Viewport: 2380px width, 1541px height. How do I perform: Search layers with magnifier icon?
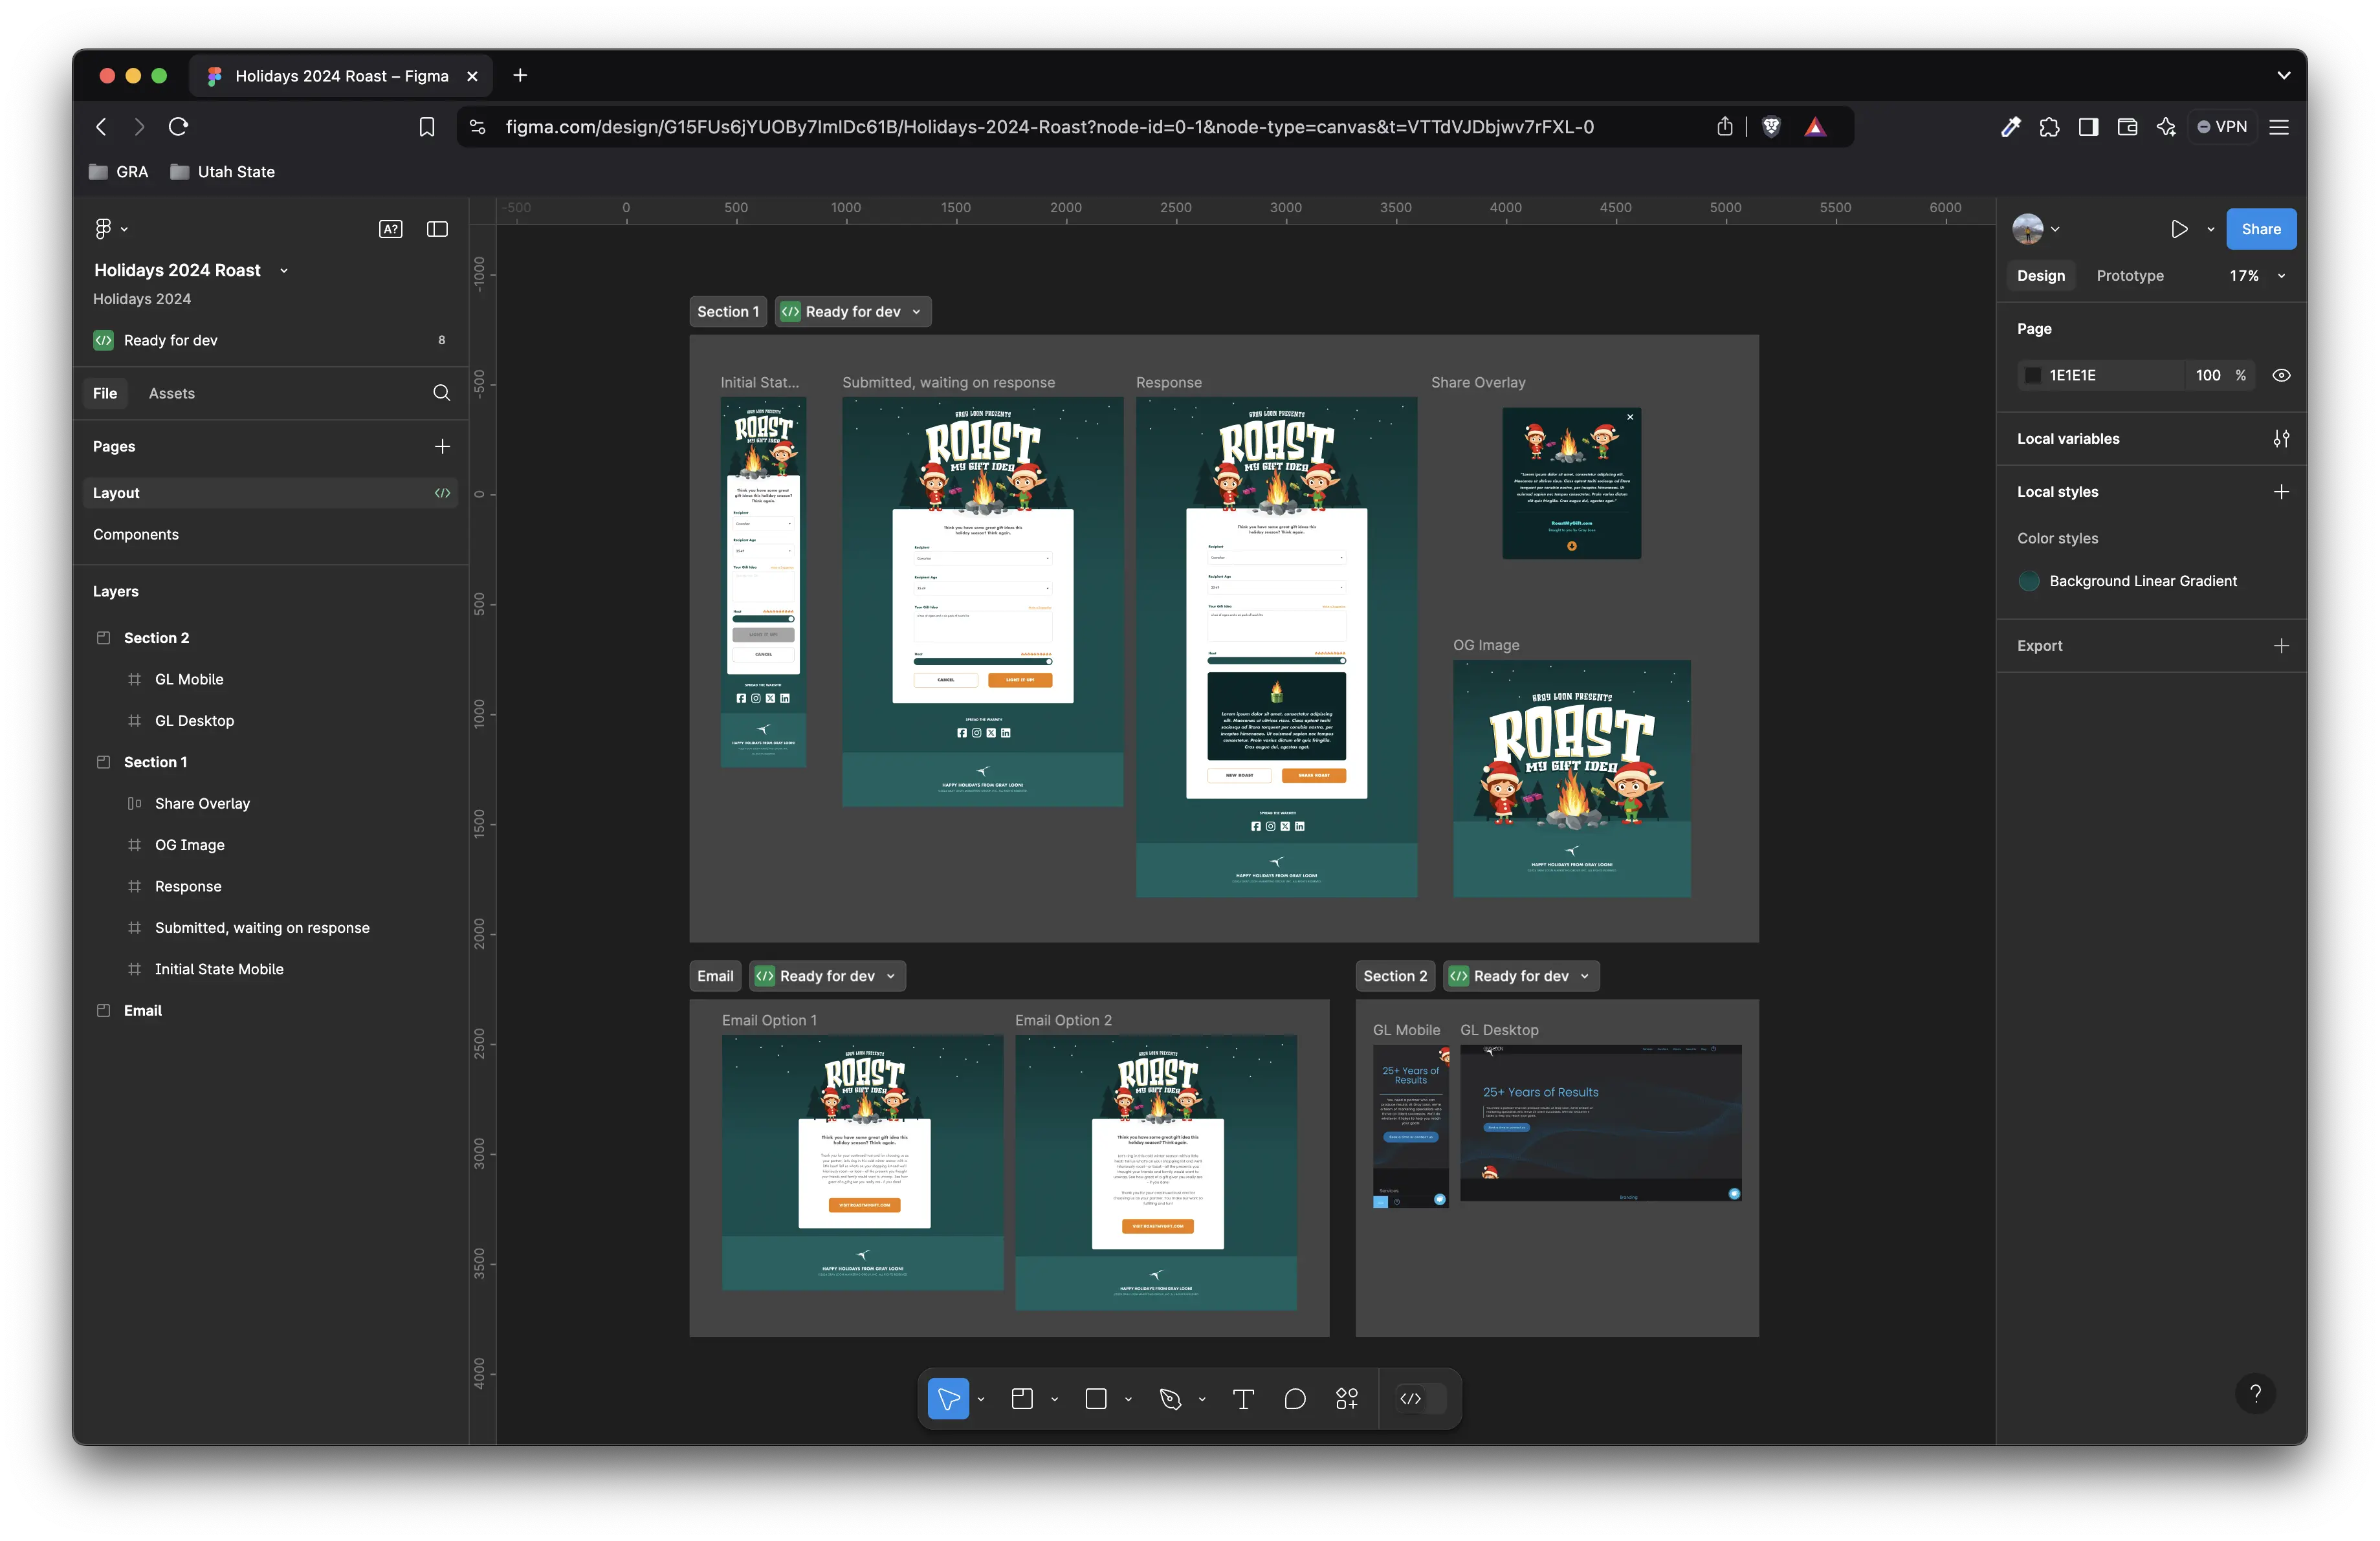[441, 393]
